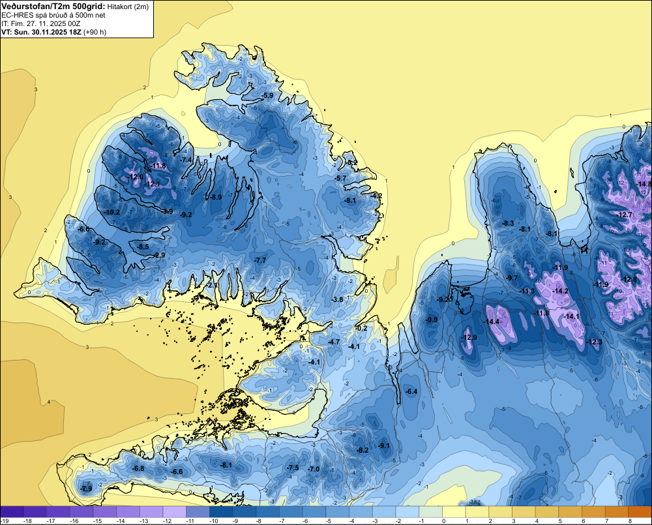The height and width of the screenshot is (525, 652).
Task: Select the -9.9 temperature value
Action: tap(431, 320)
